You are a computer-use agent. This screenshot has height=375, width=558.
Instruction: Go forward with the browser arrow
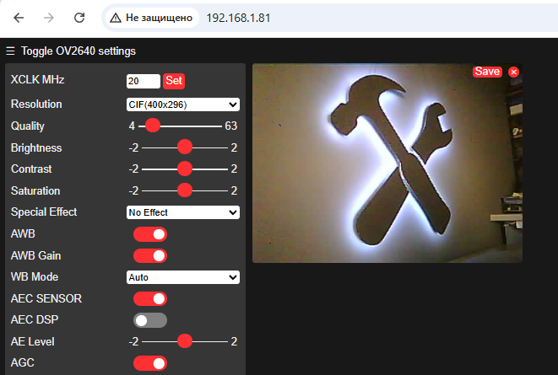49,18
